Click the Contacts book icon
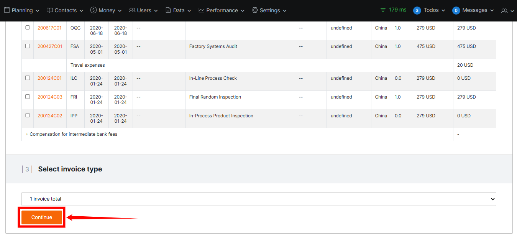517x242 pixels. [49, 10]
